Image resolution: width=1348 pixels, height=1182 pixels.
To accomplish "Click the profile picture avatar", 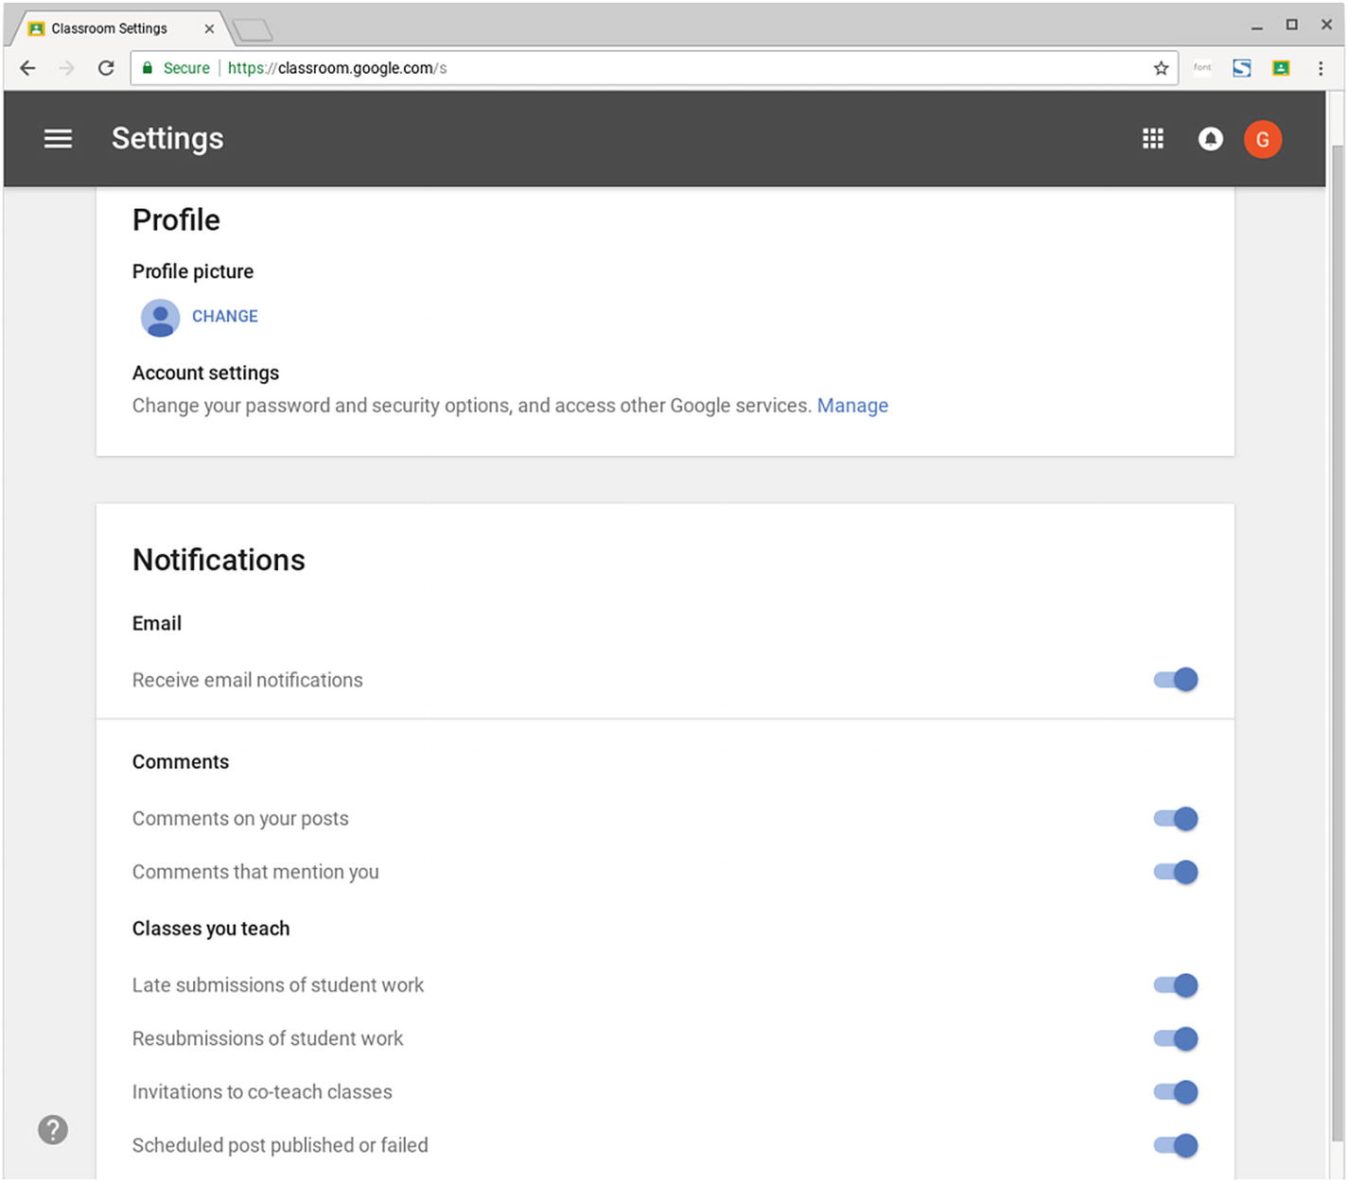I will point(160,318).
